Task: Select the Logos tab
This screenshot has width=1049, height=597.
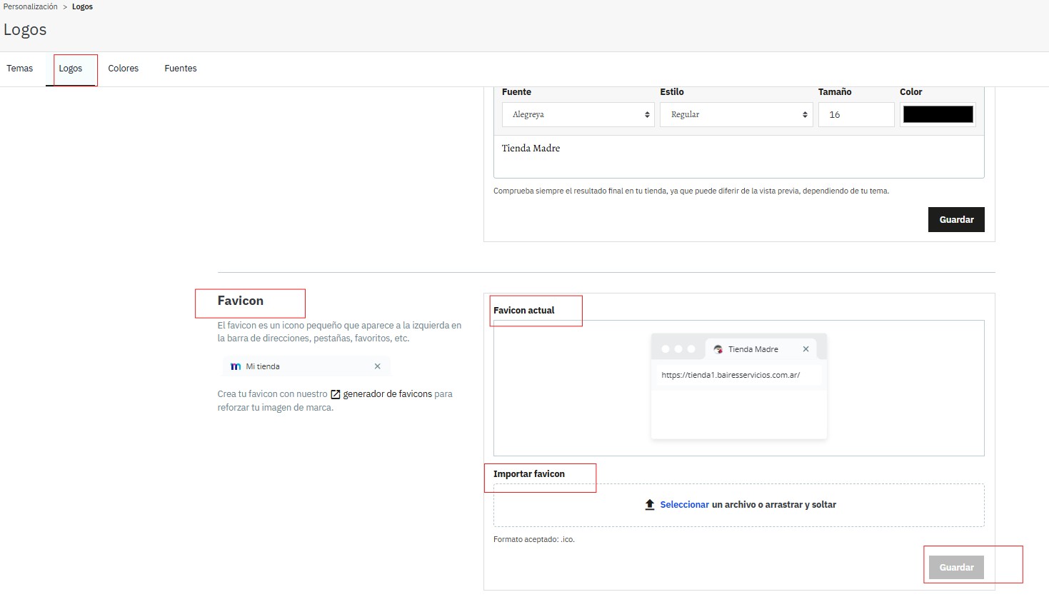Action: point(71,69)
